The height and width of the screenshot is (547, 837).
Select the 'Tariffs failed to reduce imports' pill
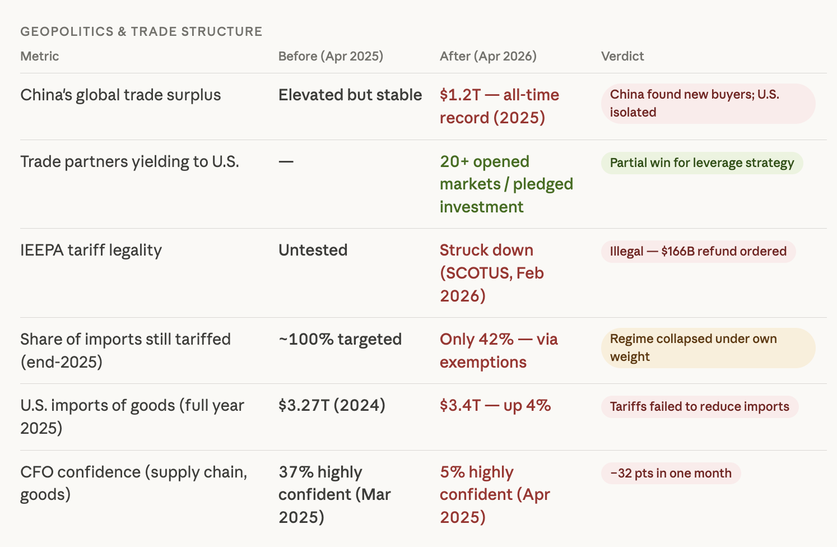699,407
